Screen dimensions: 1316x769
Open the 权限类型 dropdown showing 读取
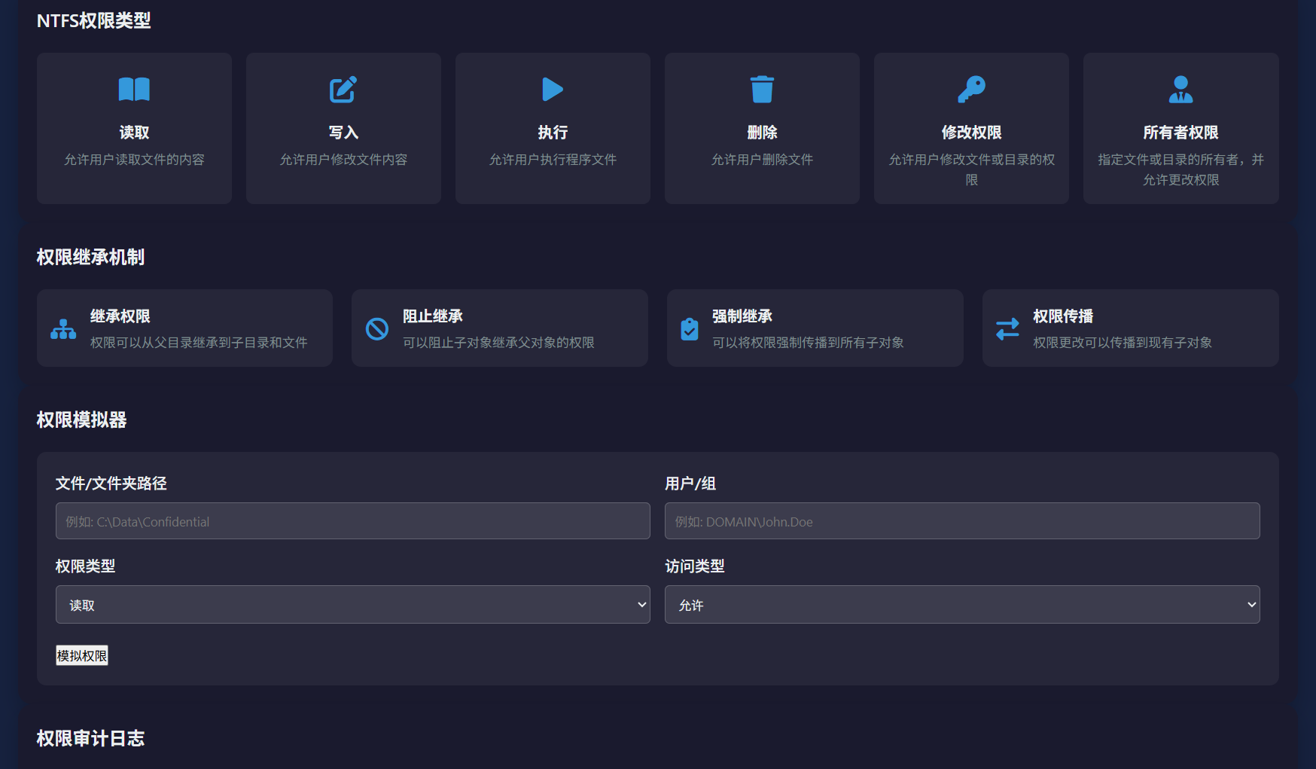pyautogui.click(x=352, y=605)
